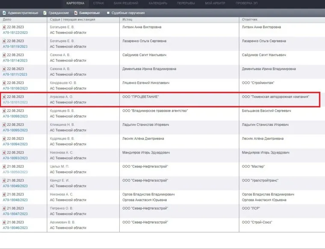Toggle the Судебные поручения checkbox
The image size is (325, 249).
(x=108, y=13)
